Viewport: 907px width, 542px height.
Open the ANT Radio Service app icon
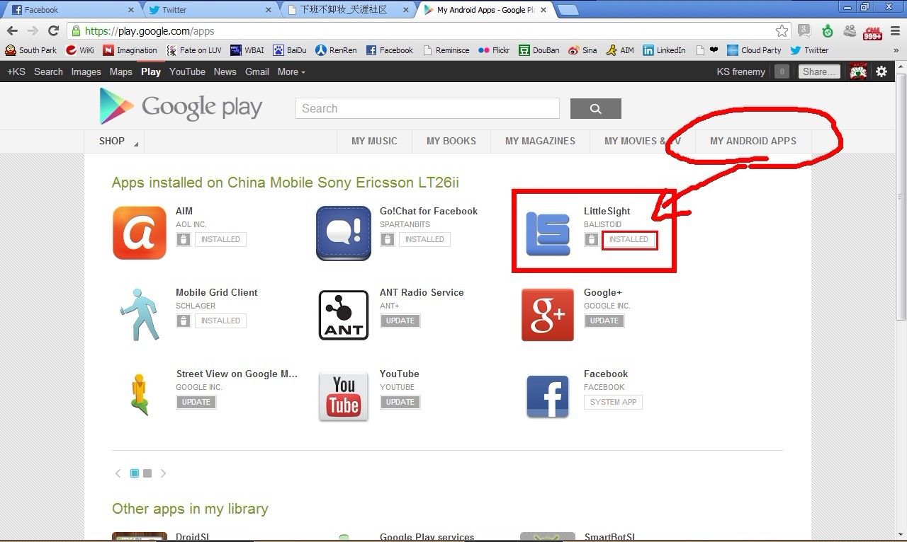click(344, 314)
